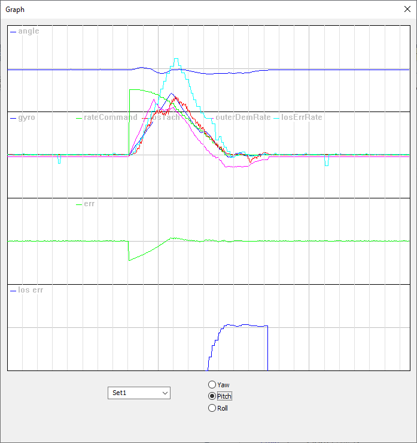Select the Roll radio button

coord(212,408)
